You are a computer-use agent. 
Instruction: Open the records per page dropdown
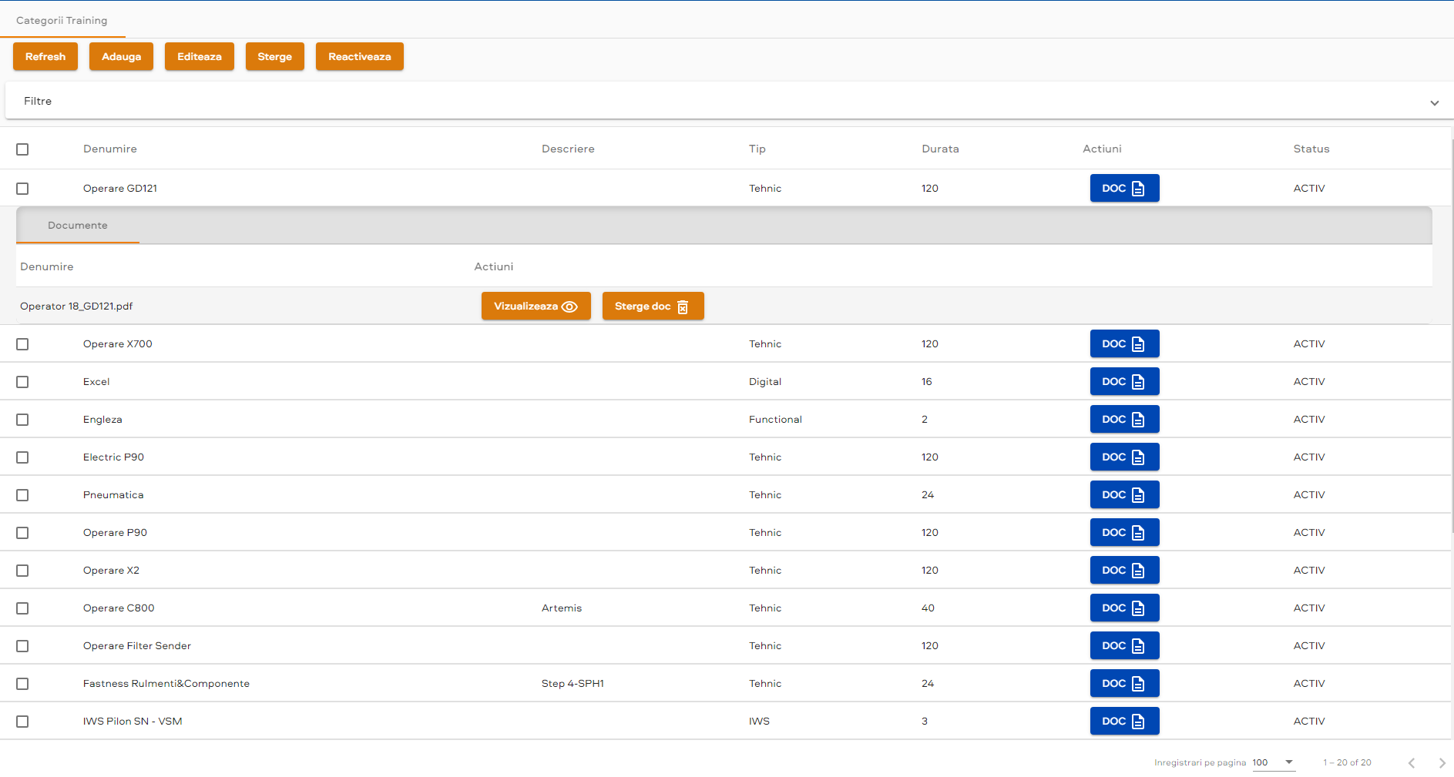coord(1273,762)
